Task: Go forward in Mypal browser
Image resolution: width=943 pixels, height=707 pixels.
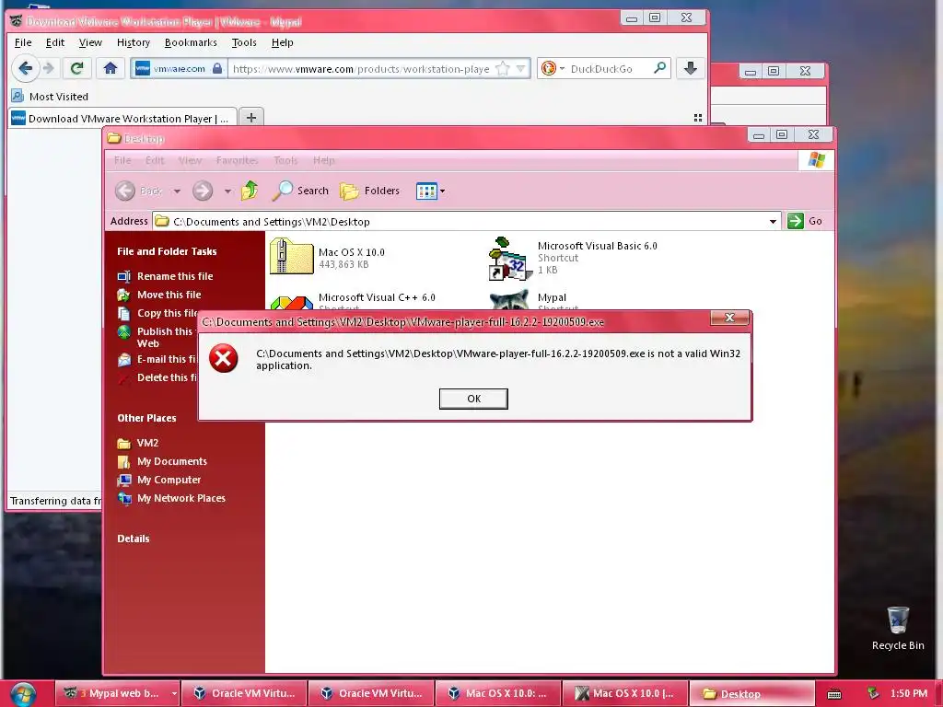Action: click(49, 68)
